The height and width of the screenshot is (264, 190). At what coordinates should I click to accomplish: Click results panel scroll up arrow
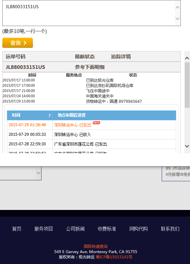[x=187, y=58]
